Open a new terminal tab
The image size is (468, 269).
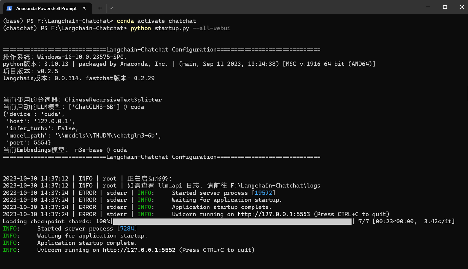100,8
